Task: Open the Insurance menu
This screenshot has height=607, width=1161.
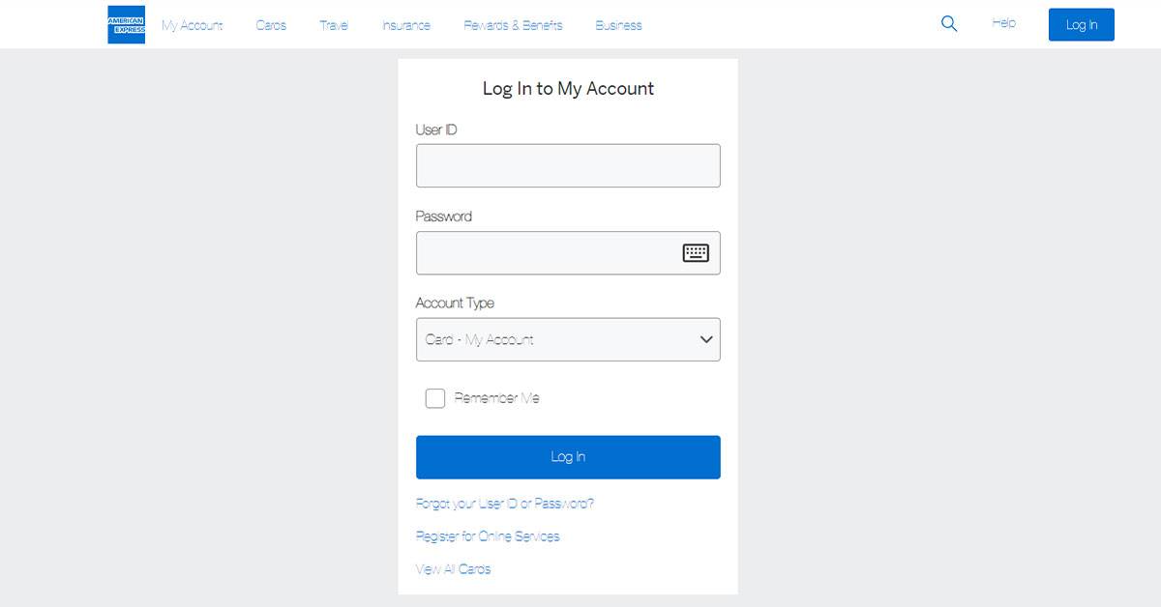Action: (x=406, y=25)
